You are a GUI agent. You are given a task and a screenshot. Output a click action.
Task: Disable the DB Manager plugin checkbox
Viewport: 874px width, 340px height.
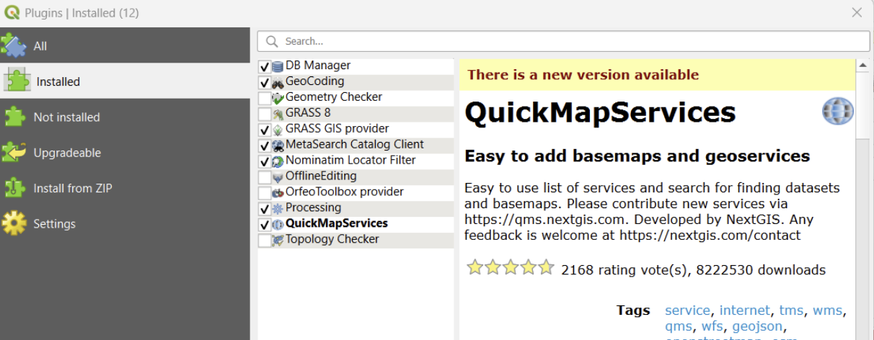[x=265, y=66]
